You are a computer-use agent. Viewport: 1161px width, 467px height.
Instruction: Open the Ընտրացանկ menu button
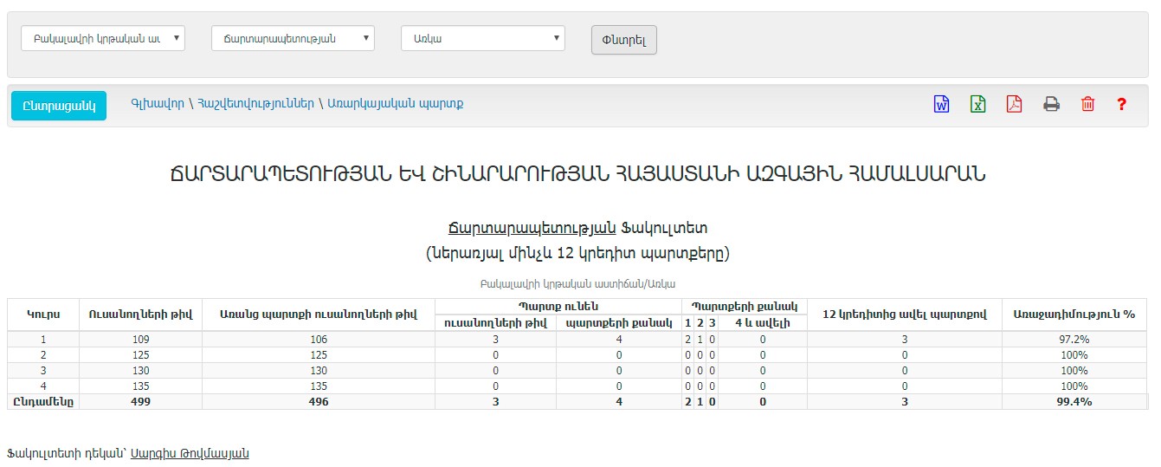[59, 105]
